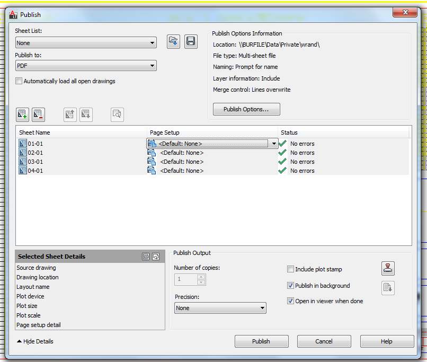Toggle the Include plot stamp checkbox
Screen dimensions: 427x362
[x=290, y=269]
